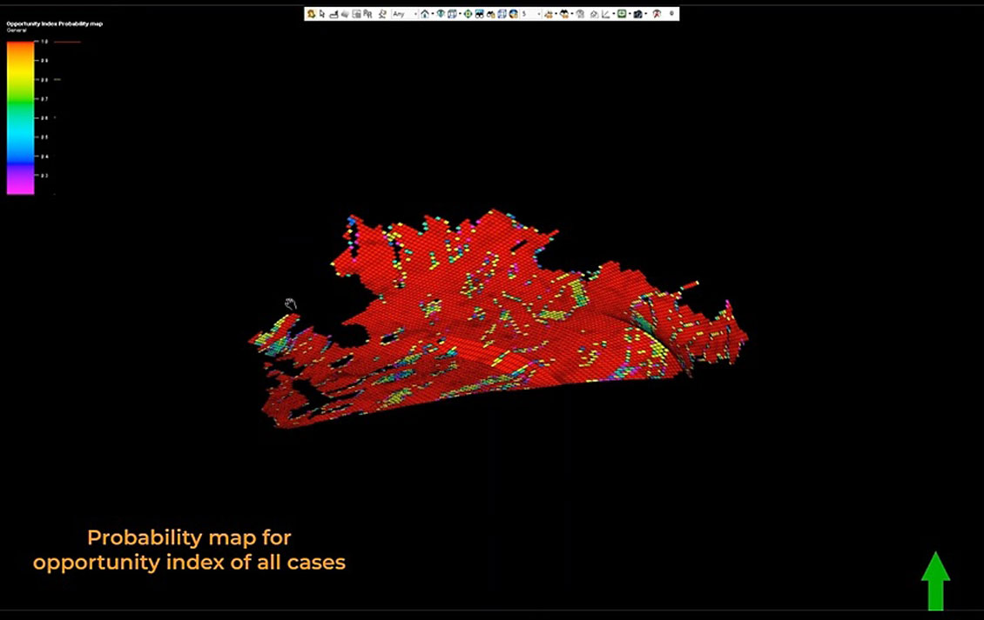Image resolution: width=984 pixels, height=620 pixels.
Task: Click the grey plane icon in toolbar
Action: pos(345,14)
